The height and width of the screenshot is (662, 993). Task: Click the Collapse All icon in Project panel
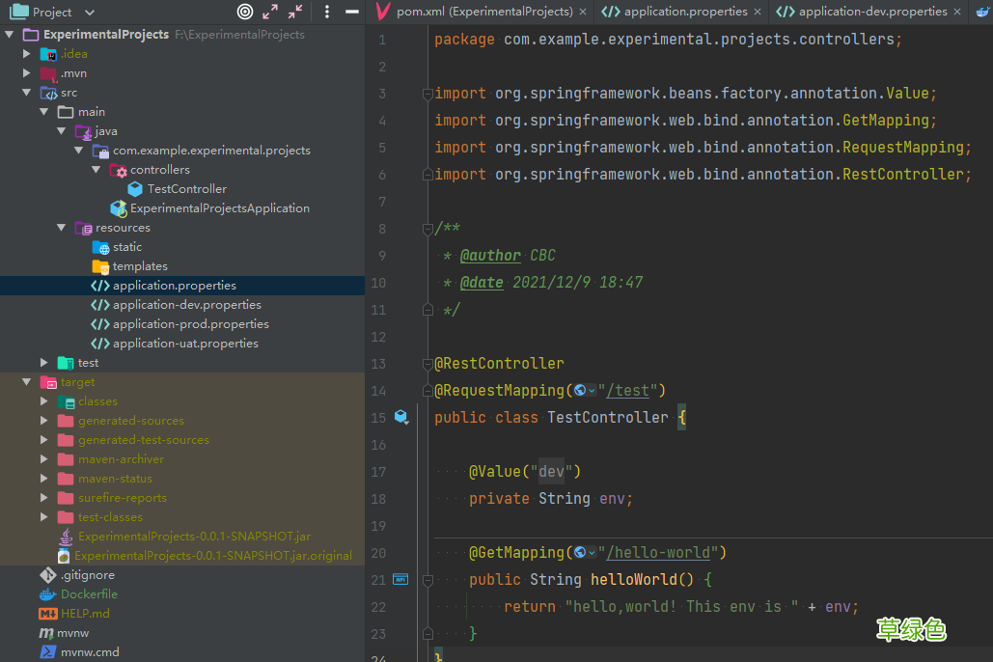295,12
